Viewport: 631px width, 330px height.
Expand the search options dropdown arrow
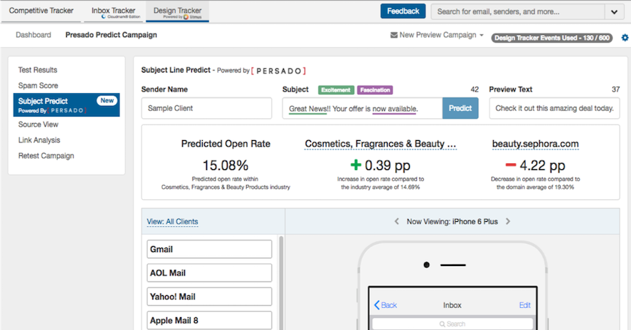614,11
